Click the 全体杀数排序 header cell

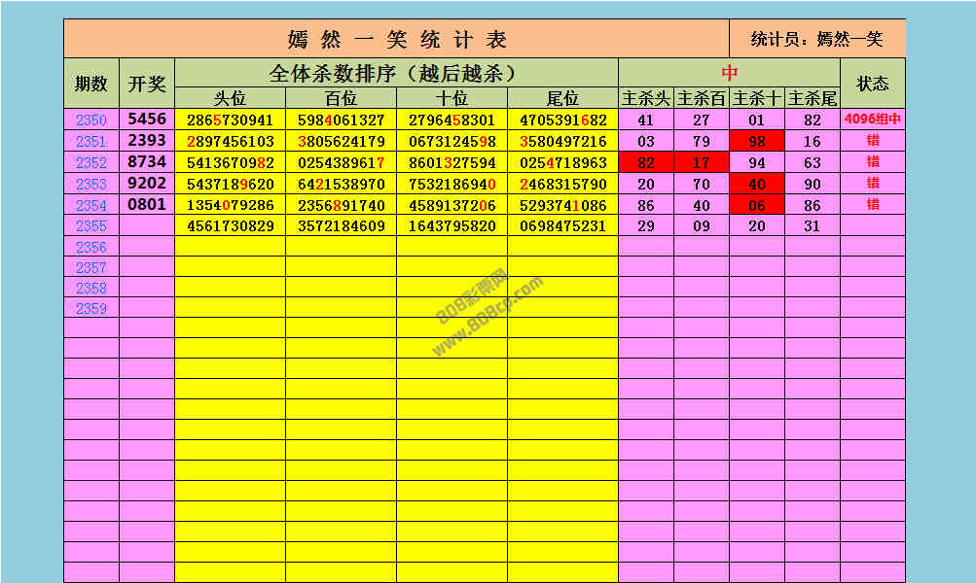[396, 73]
